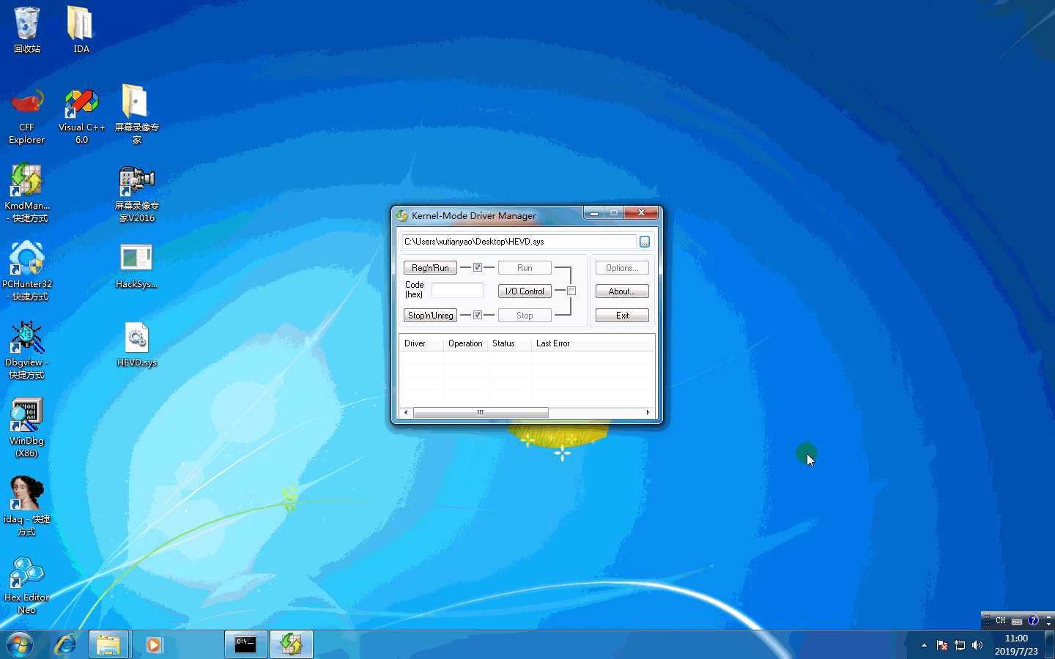
Task: Select the Visual C++ 6.0 shortcut
Action: pos(81,116)
